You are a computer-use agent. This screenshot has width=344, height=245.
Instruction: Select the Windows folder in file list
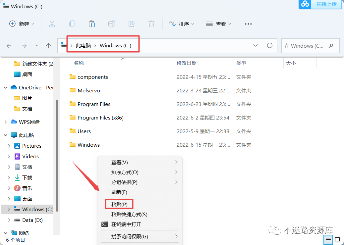click(88, 145)
